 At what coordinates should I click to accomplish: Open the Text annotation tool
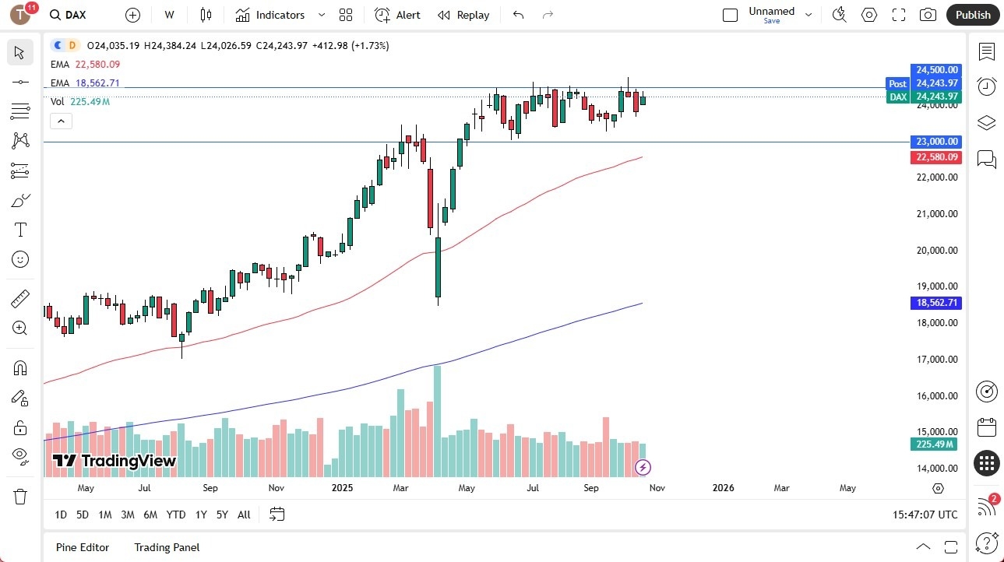tap(21, 230)
